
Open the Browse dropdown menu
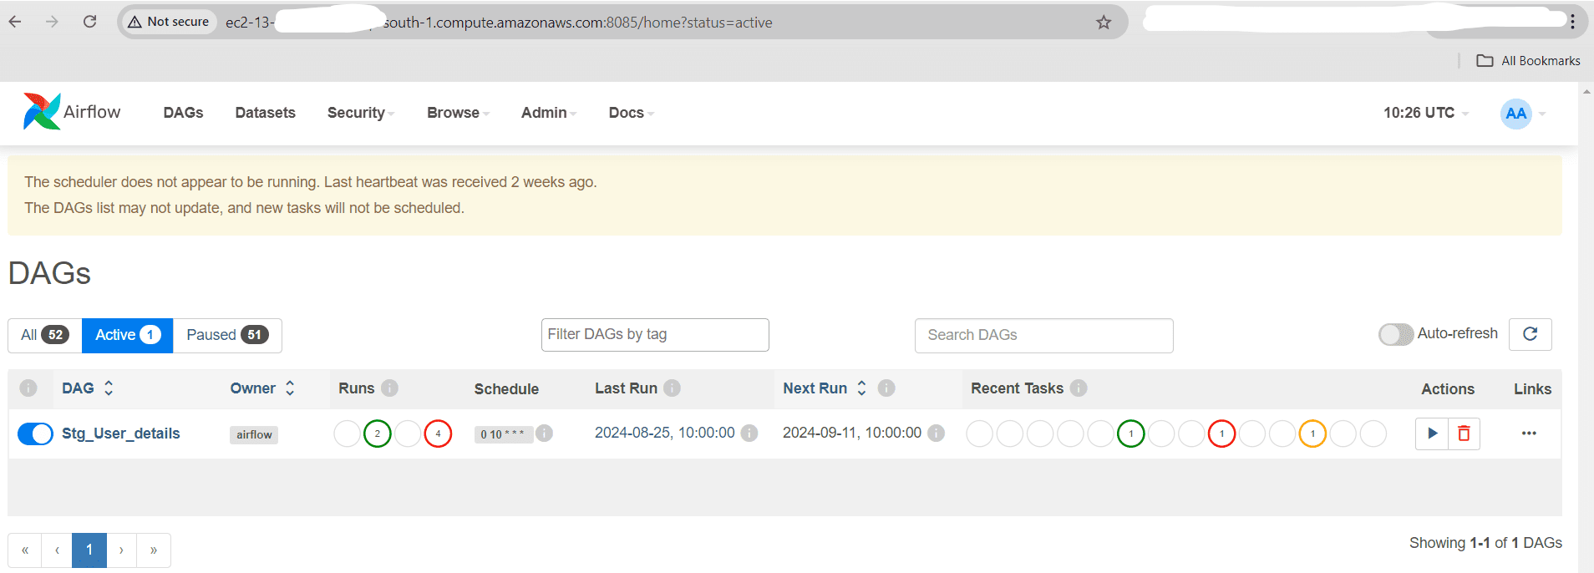[458, 113]
